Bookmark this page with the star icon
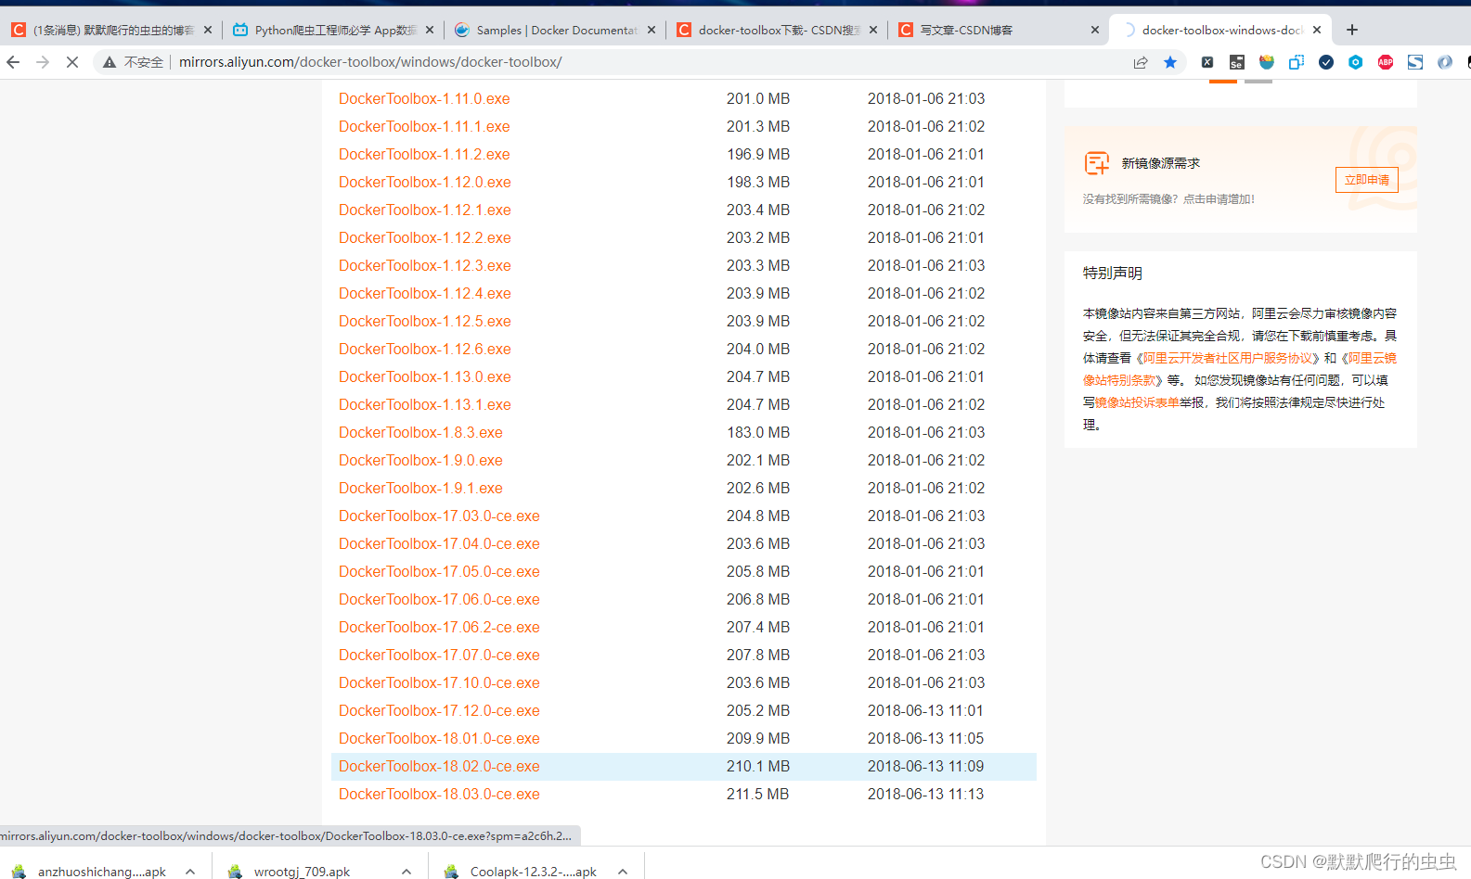Screen dimensions: 1471x879 click(x=1170, y=62)
